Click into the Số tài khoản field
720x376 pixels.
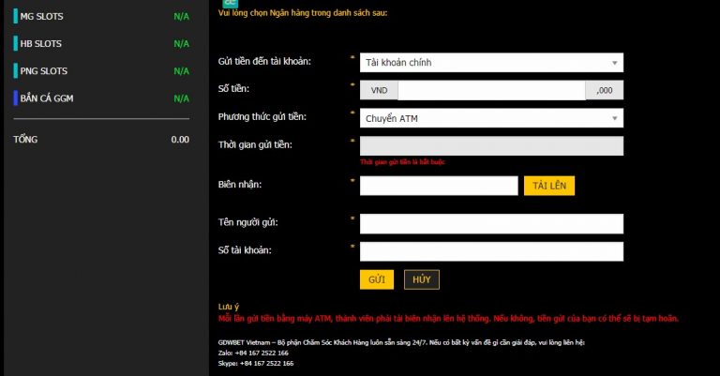click(x=491, y=251)
